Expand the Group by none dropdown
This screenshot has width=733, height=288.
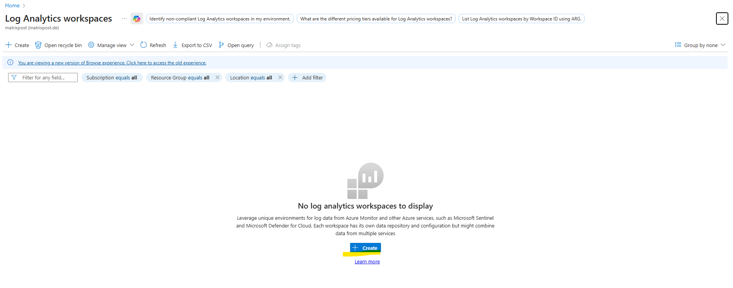700,45
